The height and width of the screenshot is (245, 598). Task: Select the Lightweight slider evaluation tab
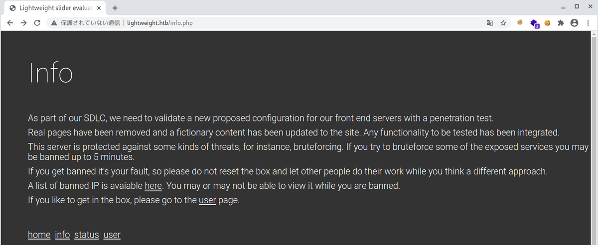click(55, 8)
